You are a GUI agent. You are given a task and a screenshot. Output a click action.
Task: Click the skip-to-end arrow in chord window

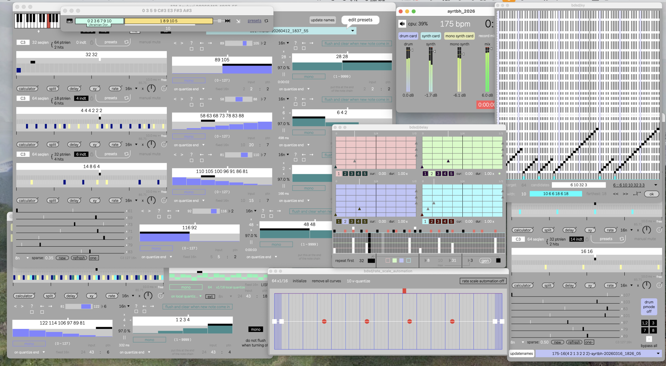pyautogui.click(x=228, y=21)
